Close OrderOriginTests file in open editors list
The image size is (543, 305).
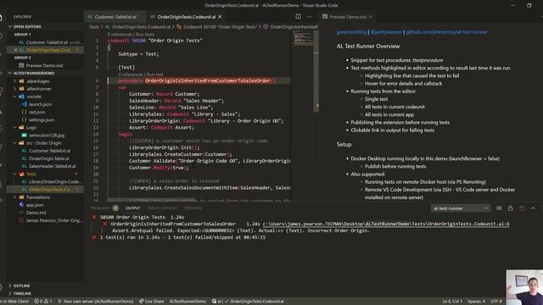15,50
